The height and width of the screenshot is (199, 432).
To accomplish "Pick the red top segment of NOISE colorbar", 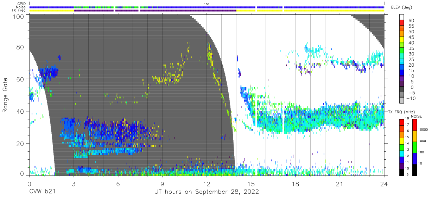I will tap(414, 125).
